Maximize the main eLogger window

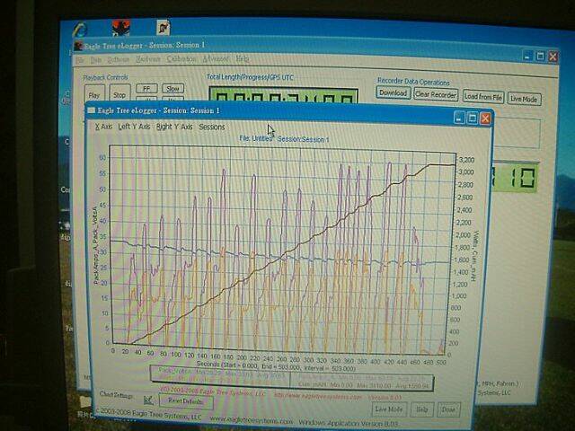[541, 56]
